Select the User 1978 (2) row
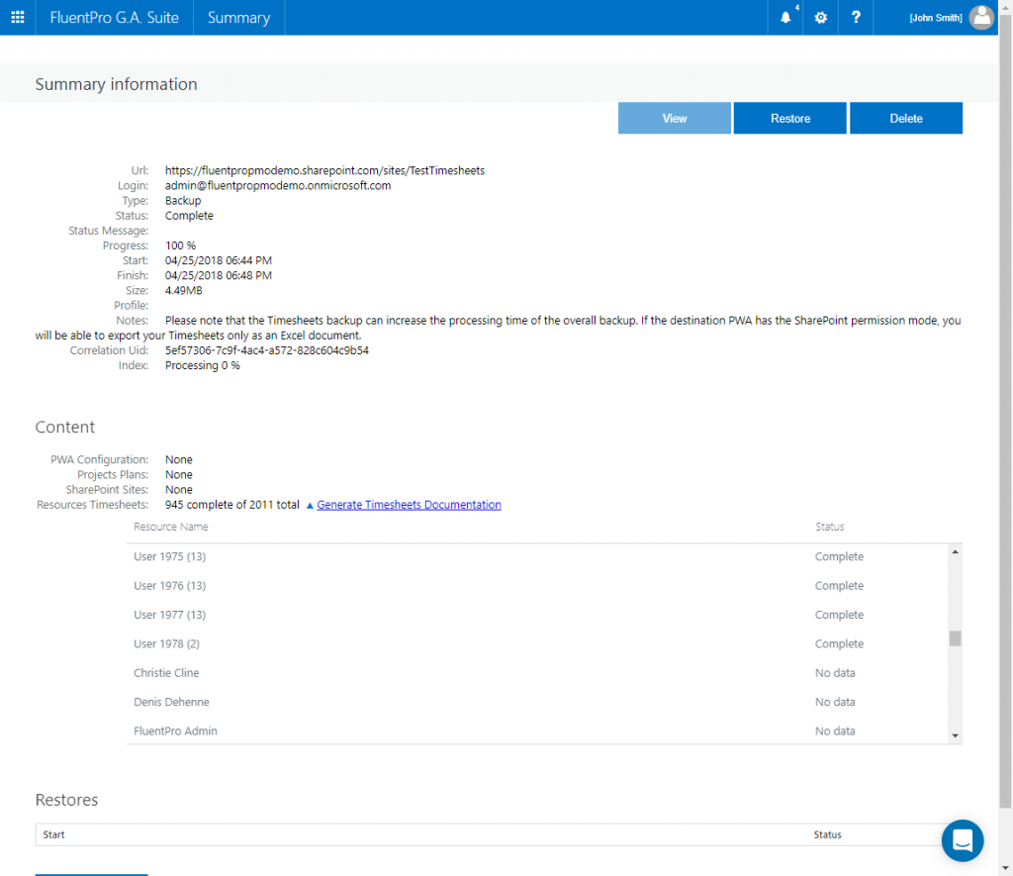 pos(537,644)
